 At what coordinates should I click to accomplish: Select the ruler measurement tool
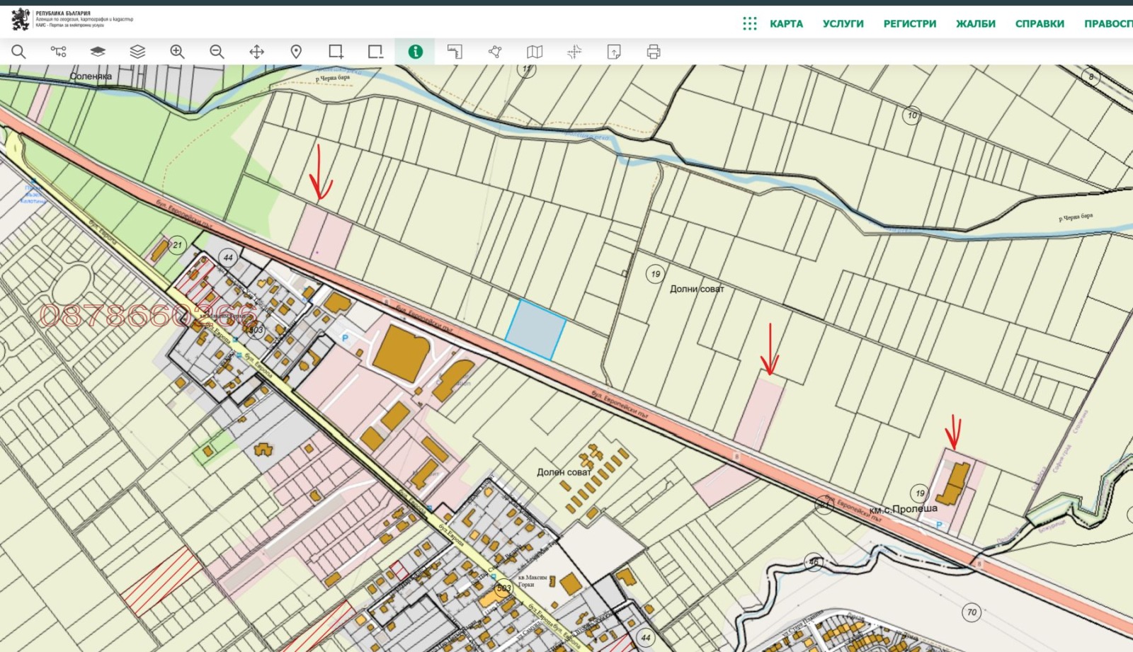point(455,52)
